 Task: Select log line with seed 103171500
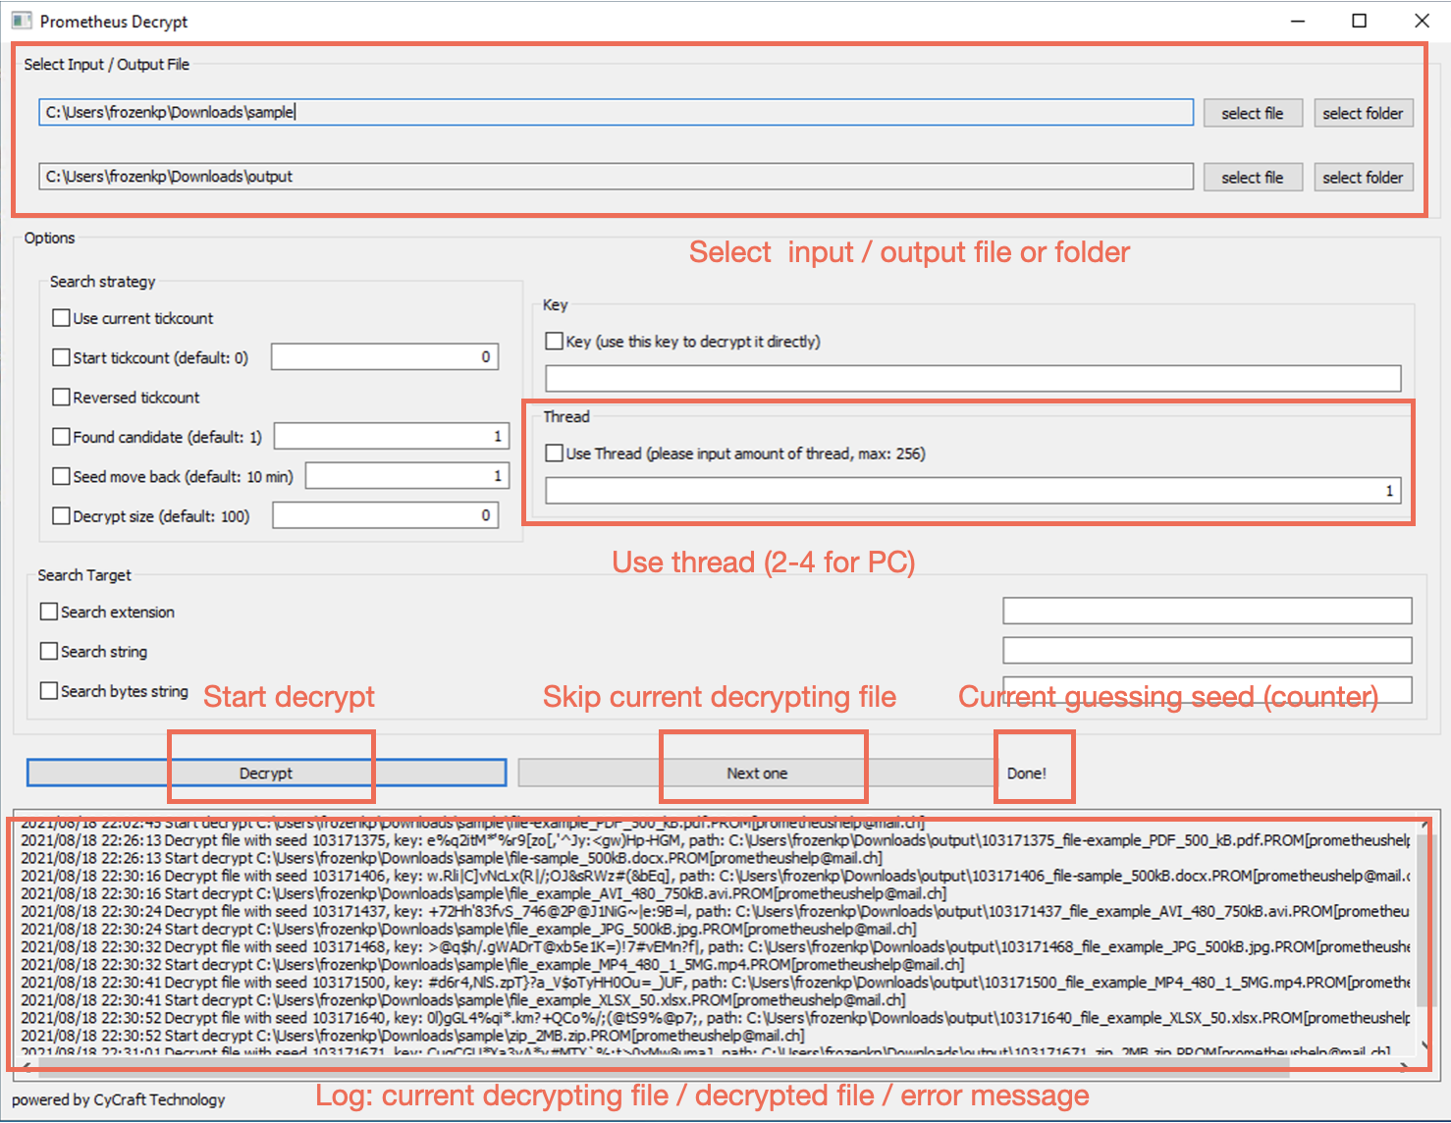point(715,982)
